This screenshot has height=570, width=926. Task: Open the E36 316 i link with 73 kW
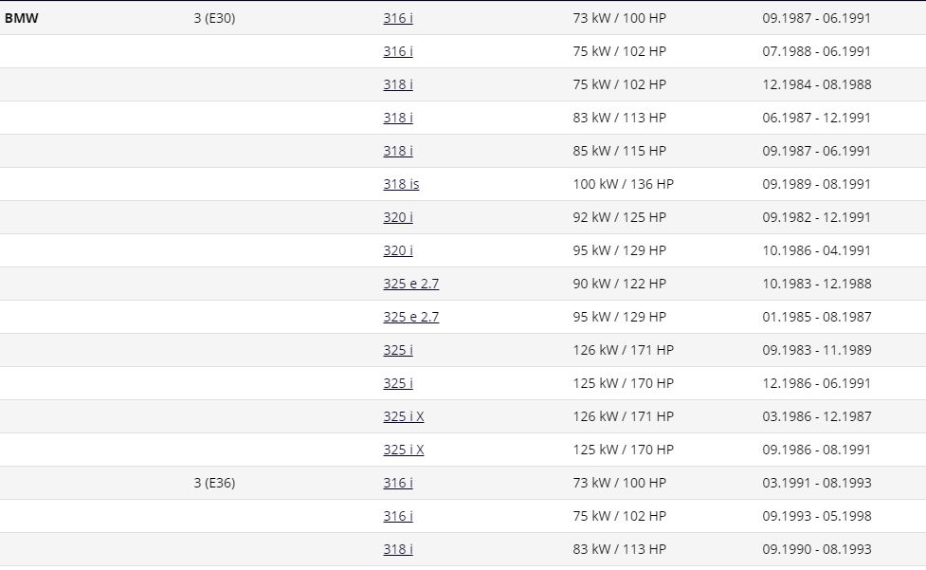pos(397,483)
